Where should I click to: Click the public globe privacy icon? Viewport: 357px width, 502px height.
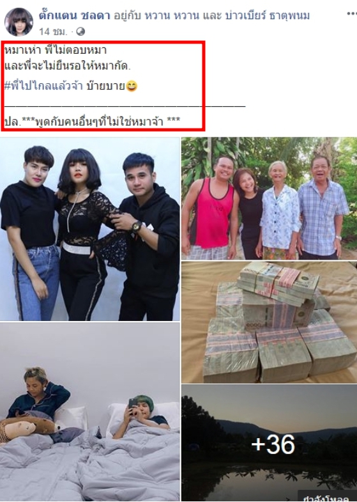click(80, 31)
